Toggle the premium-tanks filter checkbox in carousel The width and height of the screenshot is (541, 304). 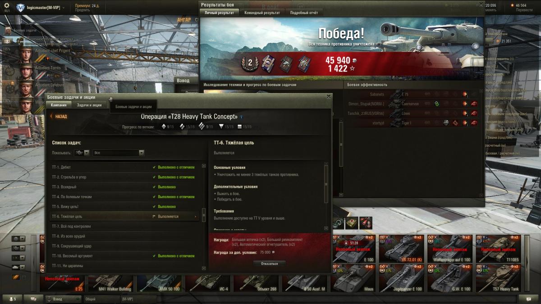click(24, 277)
